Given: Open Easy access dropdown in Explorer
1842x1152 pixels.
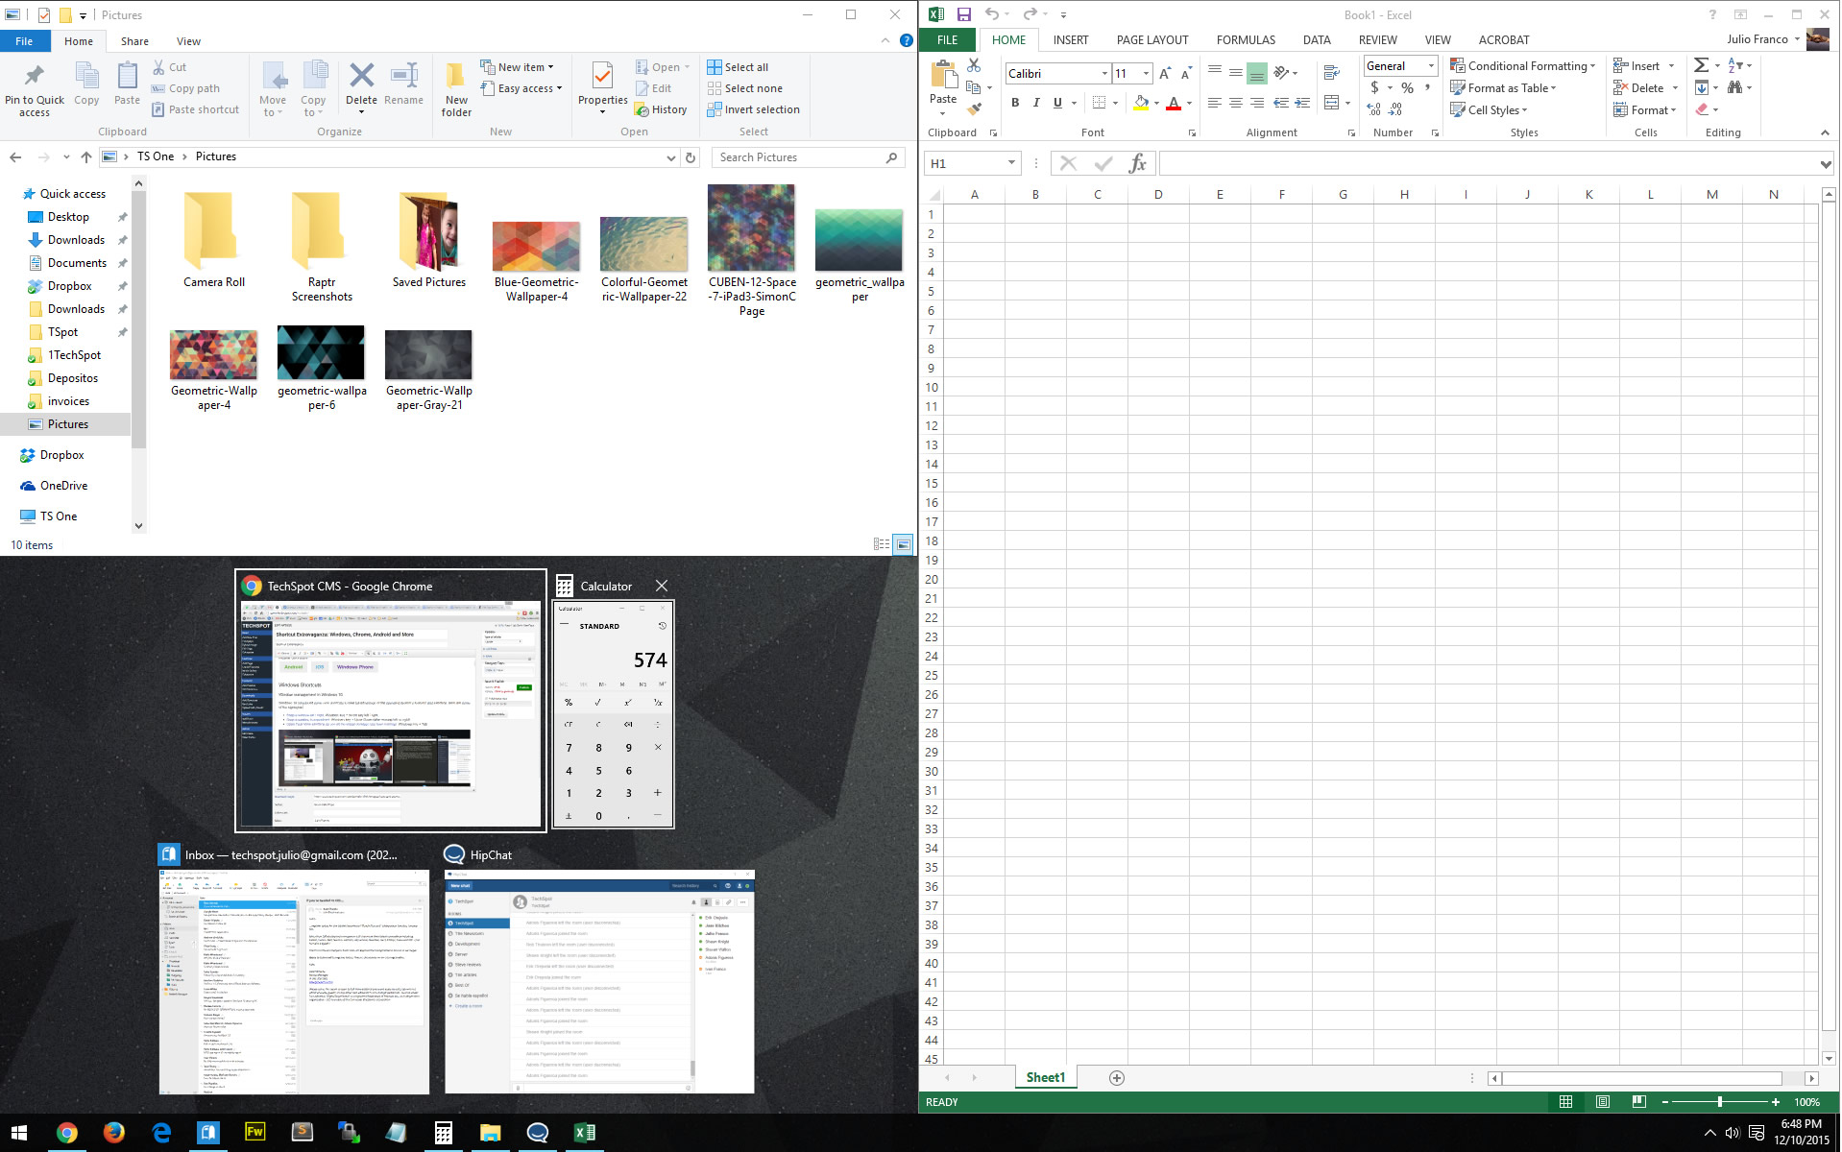Looking at the screenshot, I should [x=521, y=88].
